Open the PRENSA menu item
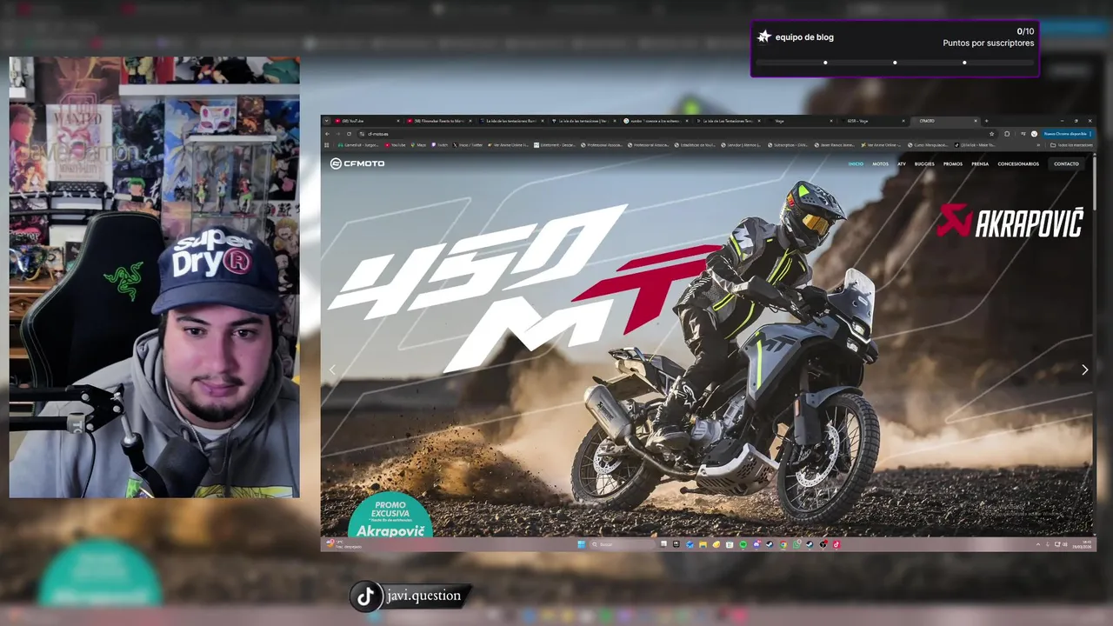1113x626 pixels. (x=980, y=163)
